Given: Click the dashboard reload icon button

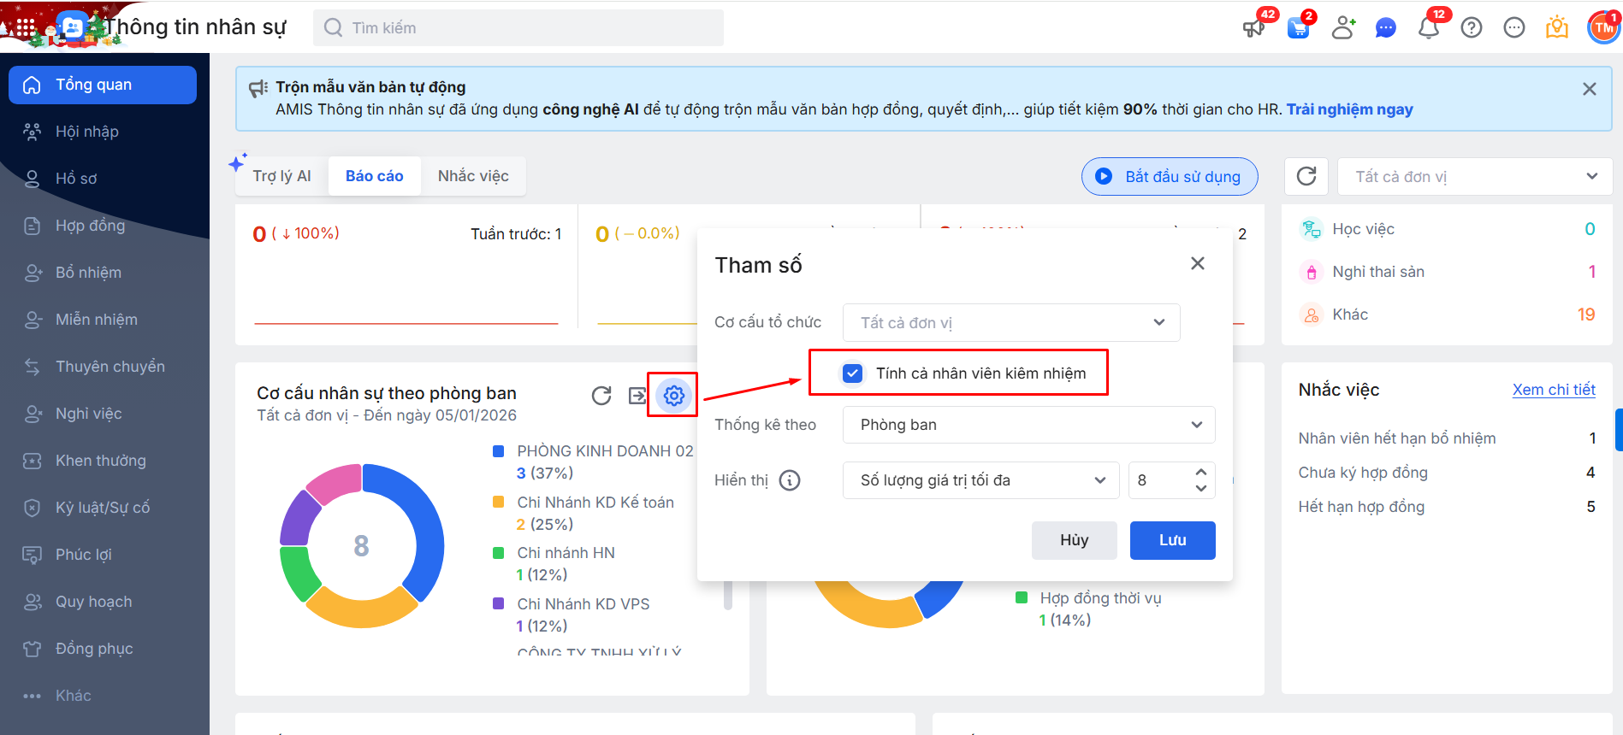Looking at the screenshot, I should pos(1306,176).
